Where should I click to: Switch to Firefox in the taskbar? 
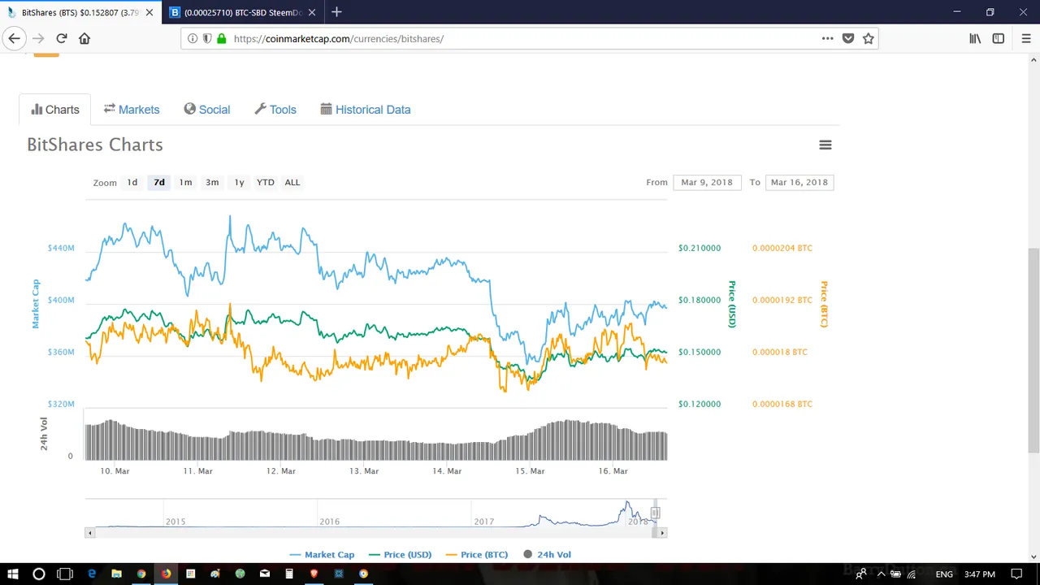pos(166,574)
